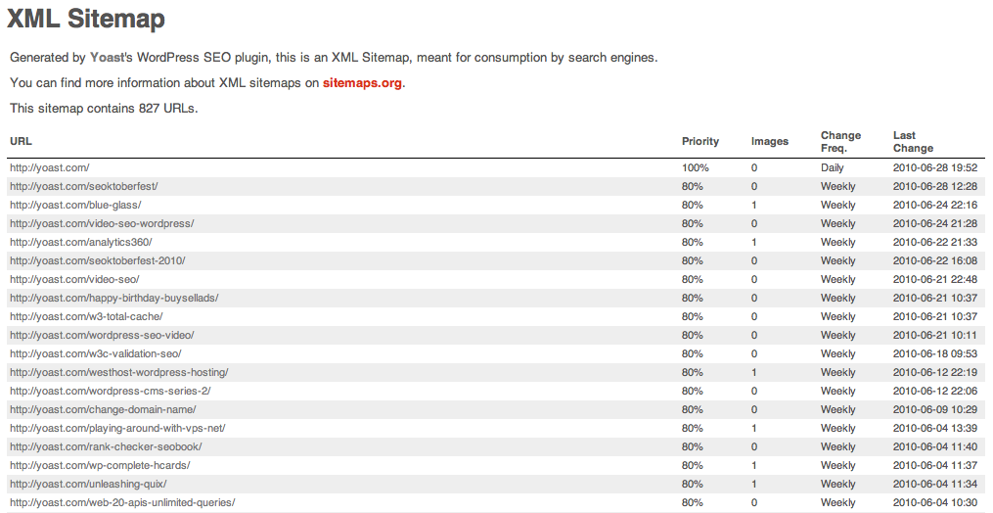Visit the sitemaps.org link
Viewport: 993px width, 513px height.
click(362, 83)
